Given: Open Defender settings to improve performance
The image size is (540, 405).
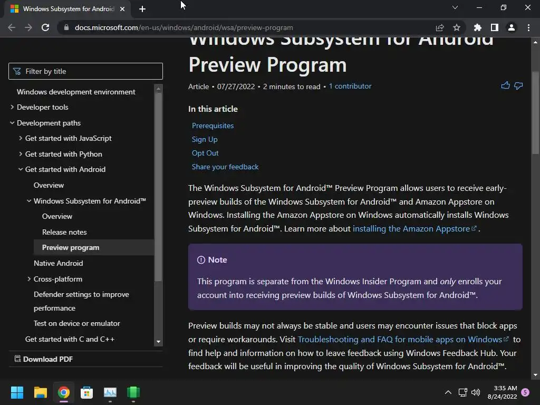Looking at the screenshot, I should point(81,301).
